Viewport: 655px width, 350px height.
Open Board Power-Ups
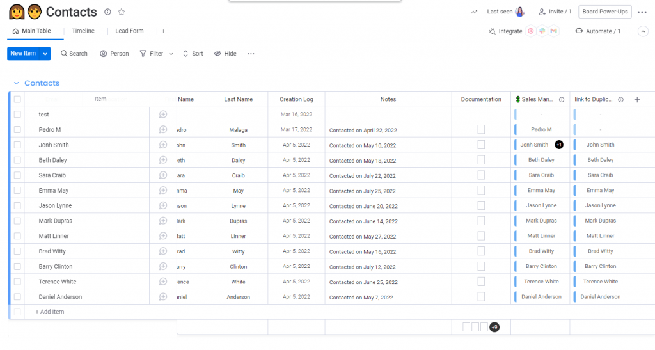605,12
